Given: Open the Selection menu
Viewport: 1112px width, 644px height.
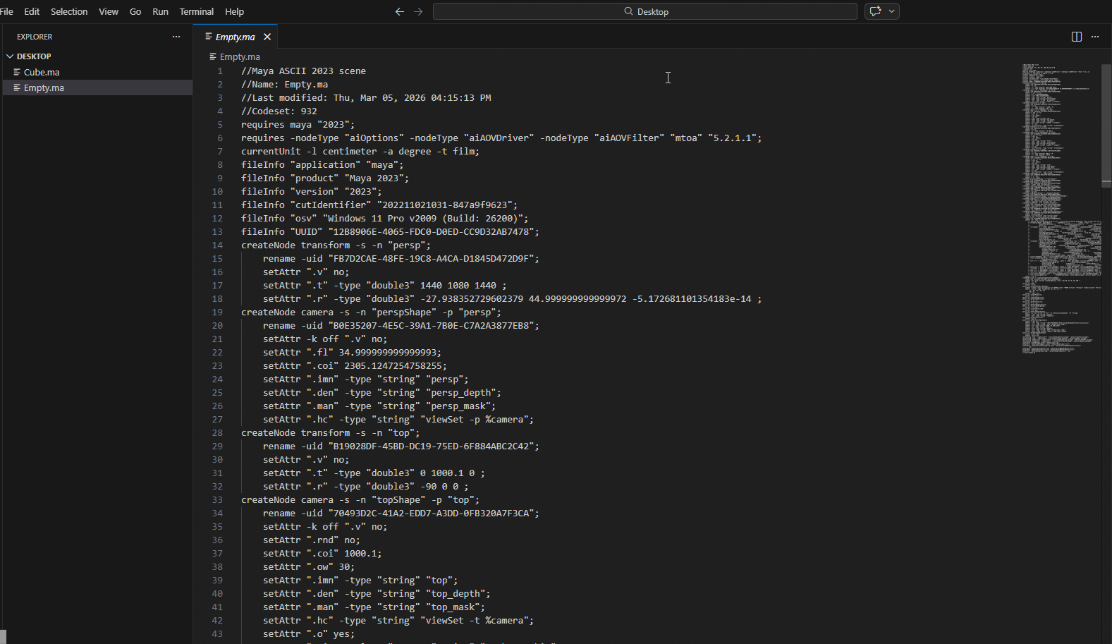Looking at the screenshot, I should click(x=69, y=11).
